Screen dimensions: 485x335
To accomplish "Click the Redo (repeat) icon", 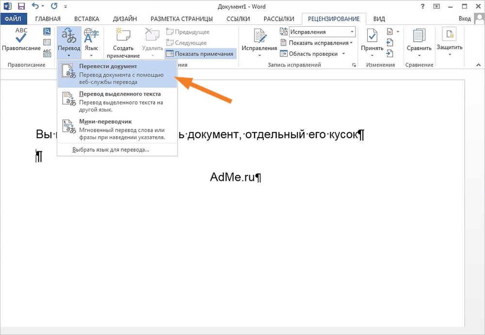I will [x=54, y=6].
